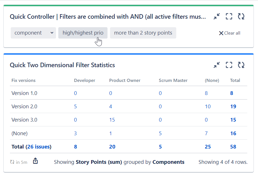This screenshot has height=176, width=258.
Task: Maximize the Filter Statistics gadget
Action: click(229, 65)
